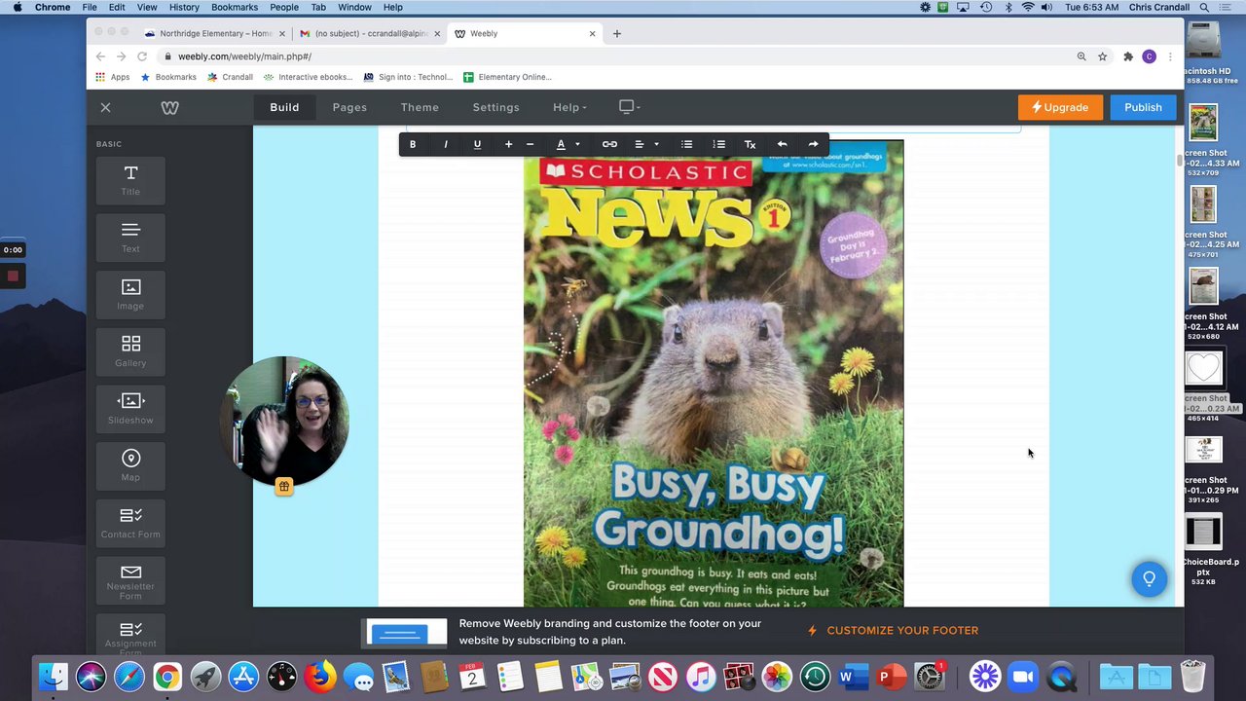Open the Bookmarks menu in the menu bar

coord(235,7)
